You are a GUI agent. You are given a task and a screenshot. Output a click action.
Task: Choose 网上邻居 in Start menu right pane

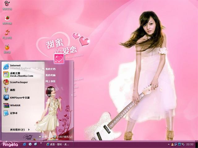[x=50, y=81]
